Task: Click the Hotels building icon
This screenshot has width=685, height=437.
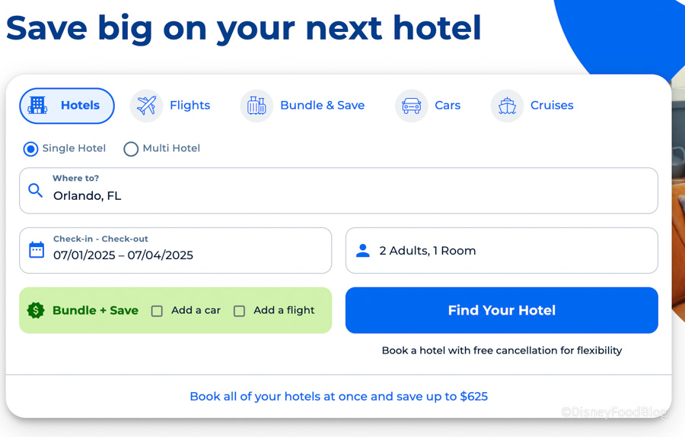Action: pos(37,106)
